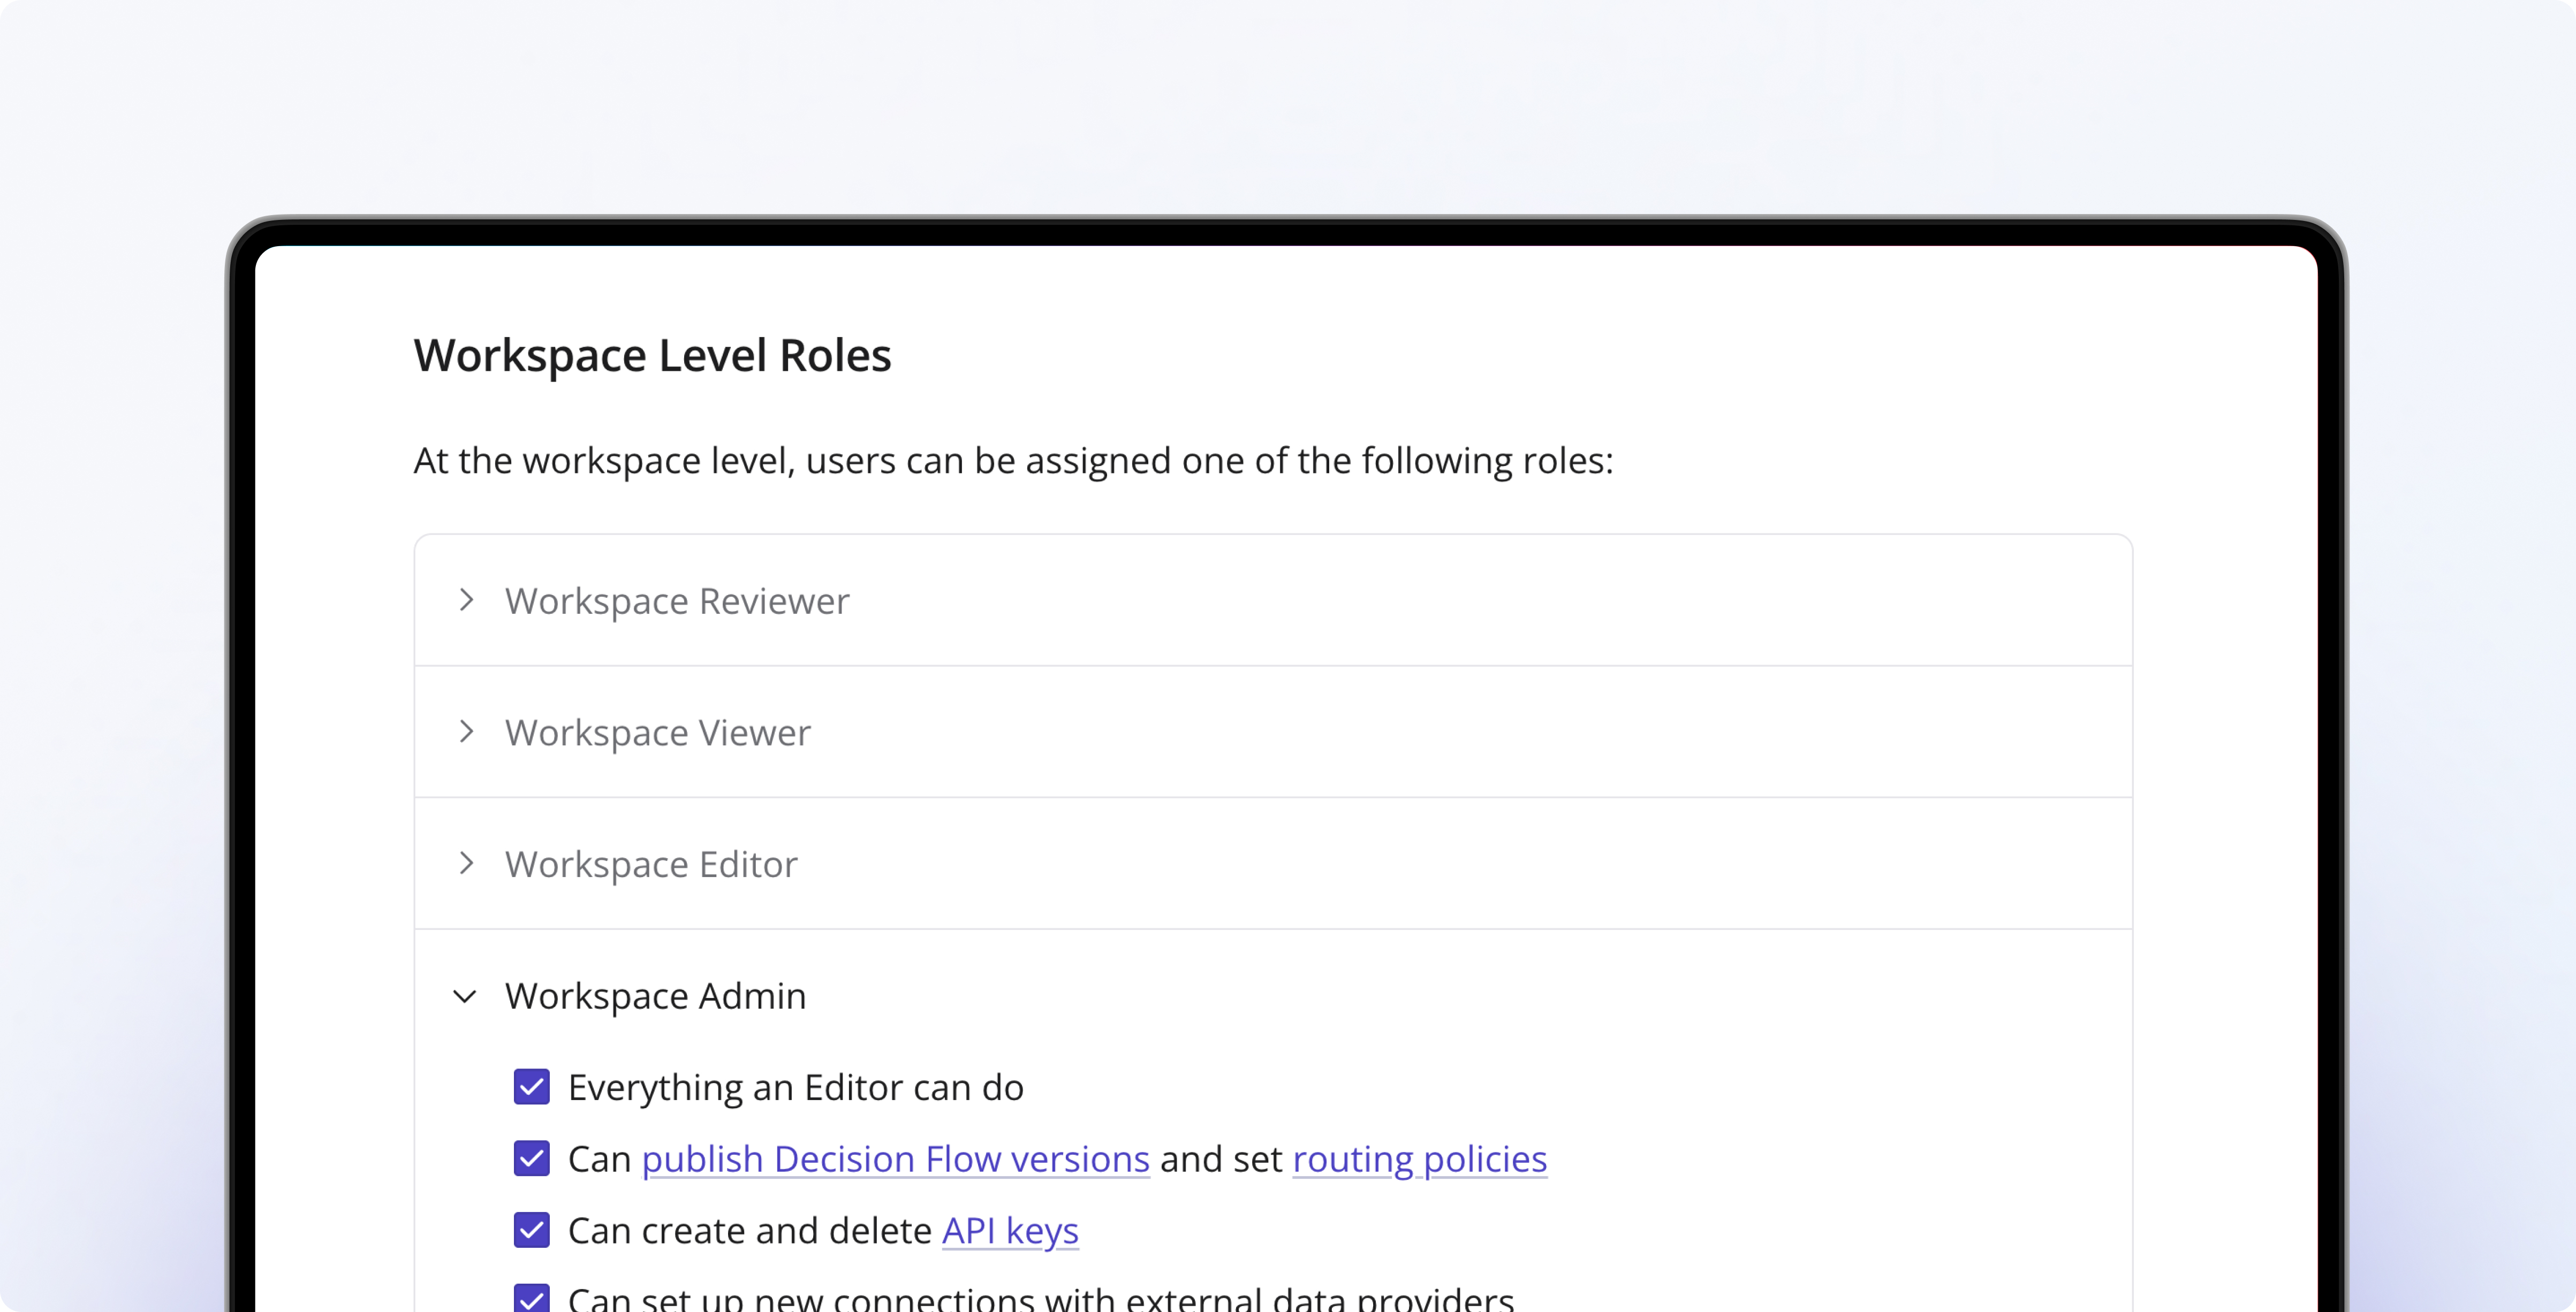Toggle 'Everything an Editor can do' checkbox
Image resolution: width=2576 pixels, height=1312 pixels.
[x=532, y=1087]
